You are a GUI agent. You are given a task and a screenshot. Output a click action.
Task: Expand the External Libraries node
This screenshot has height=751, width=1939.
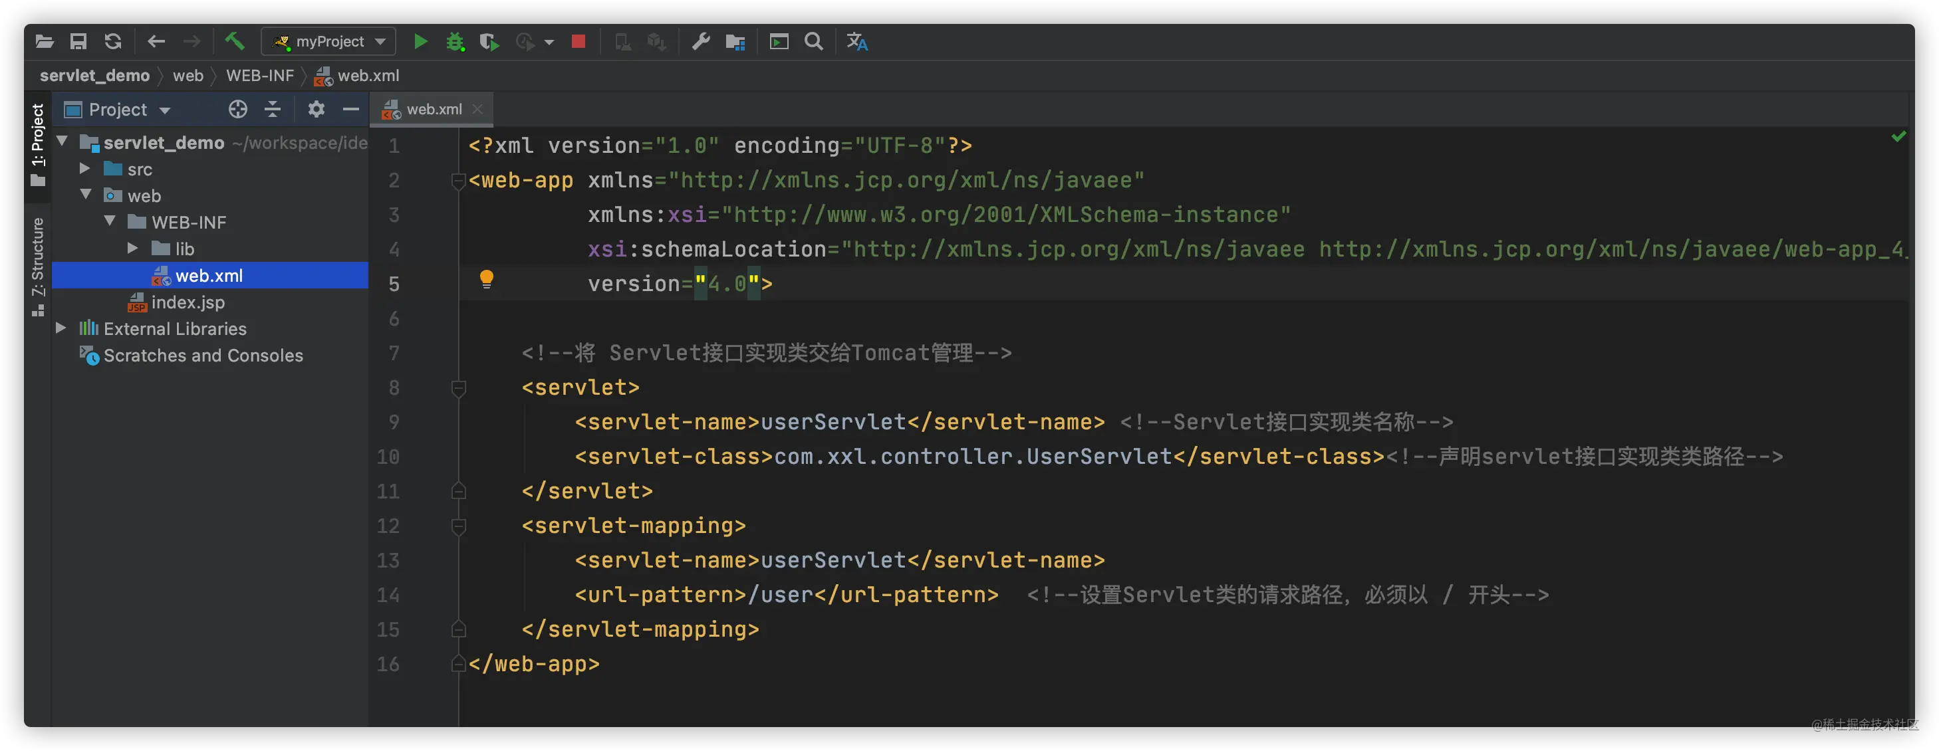[62, 329]
